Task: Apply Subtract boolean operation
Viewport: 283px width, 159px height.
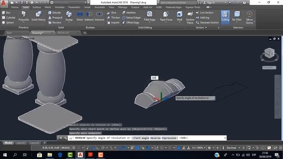Action: 89,16
